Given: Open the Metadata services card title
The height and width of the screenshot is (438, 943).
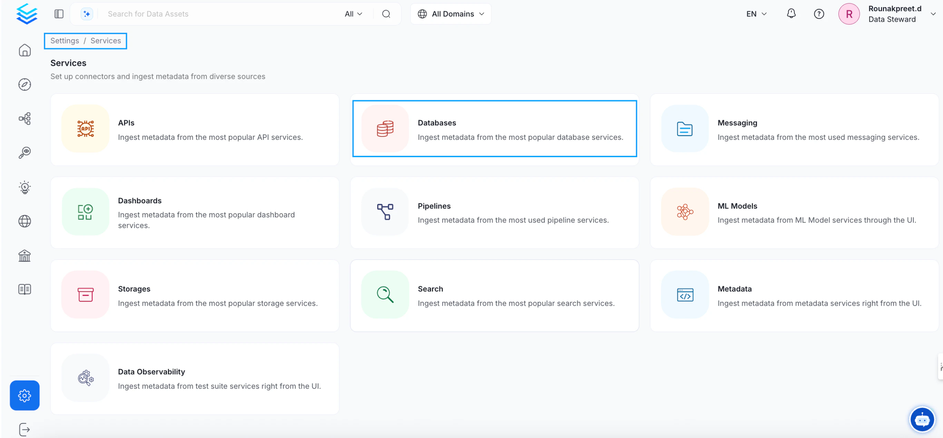Looking at the screenshot, I should pos(734,289).
